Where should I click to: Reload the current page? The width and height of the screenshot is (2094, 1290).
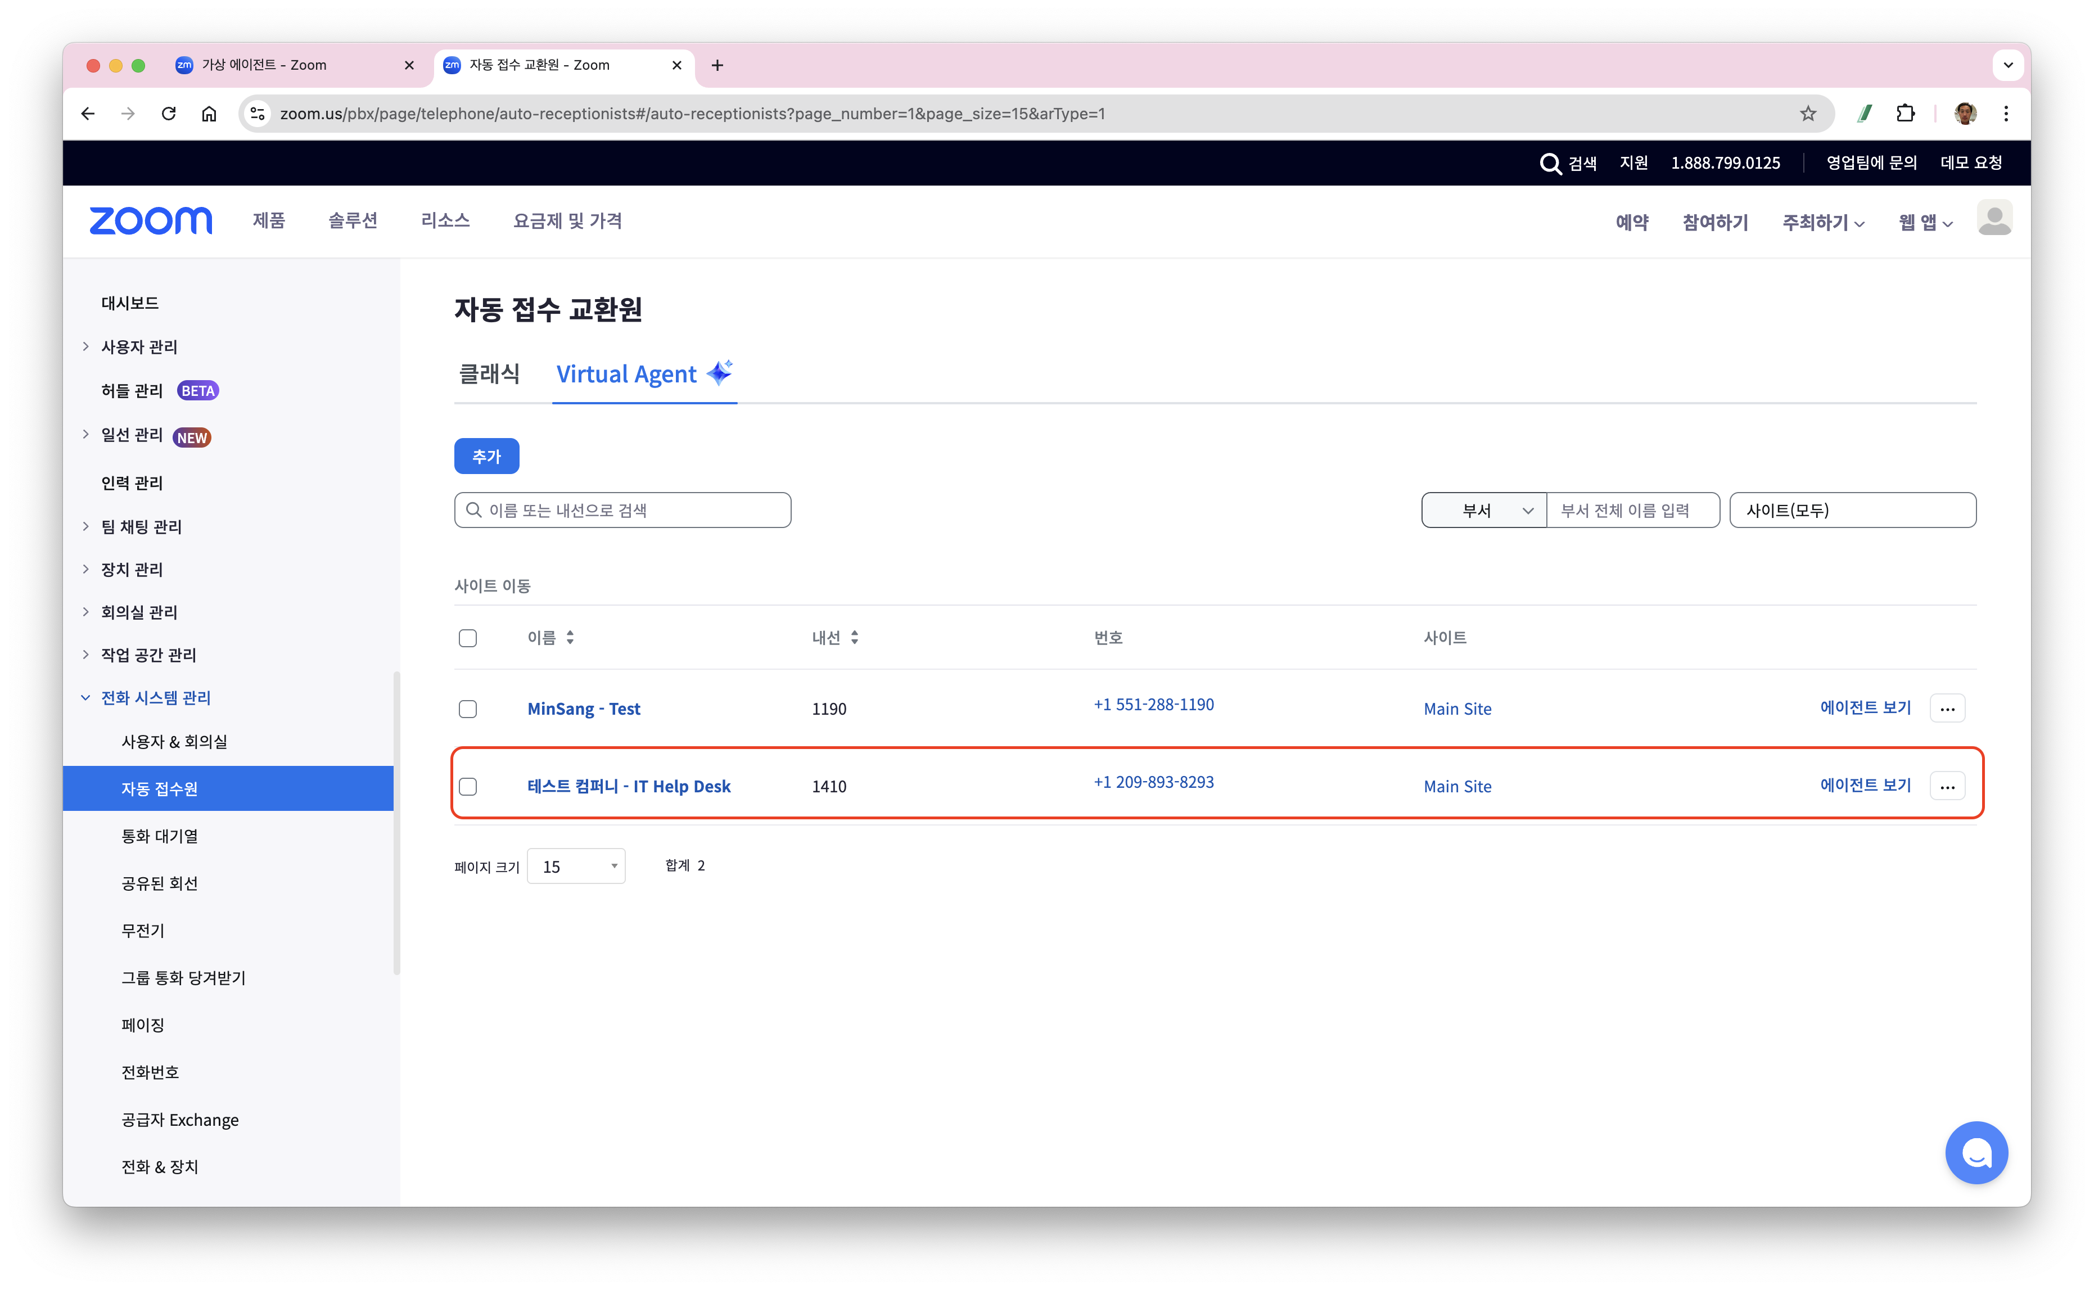click(x=169, y=114)
